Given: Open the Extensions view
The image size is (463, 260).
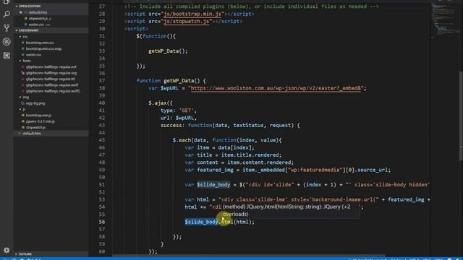Looking at the screenshot, I should [7, 56].
